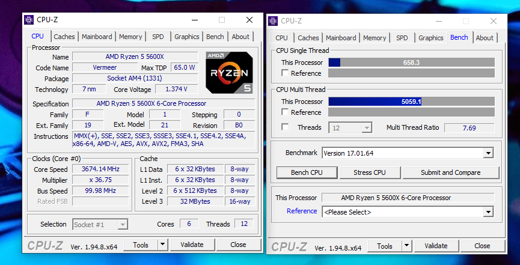This screenshot has width=520, height=265.
Task: Click single thread score bar showing 658.3
Action: click(411, 62)
